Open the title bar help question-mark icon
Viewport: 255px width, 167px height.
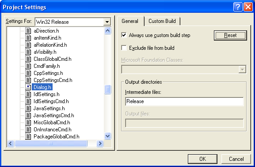(238, 7)
